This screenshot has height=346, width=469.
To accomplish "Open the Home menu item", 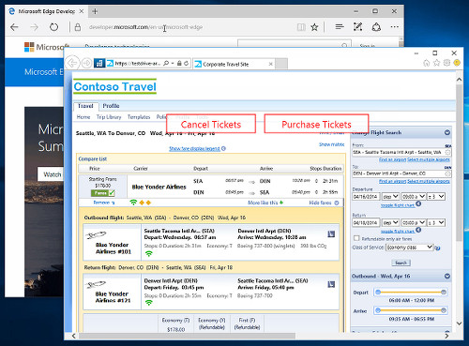I will [83, 117].
